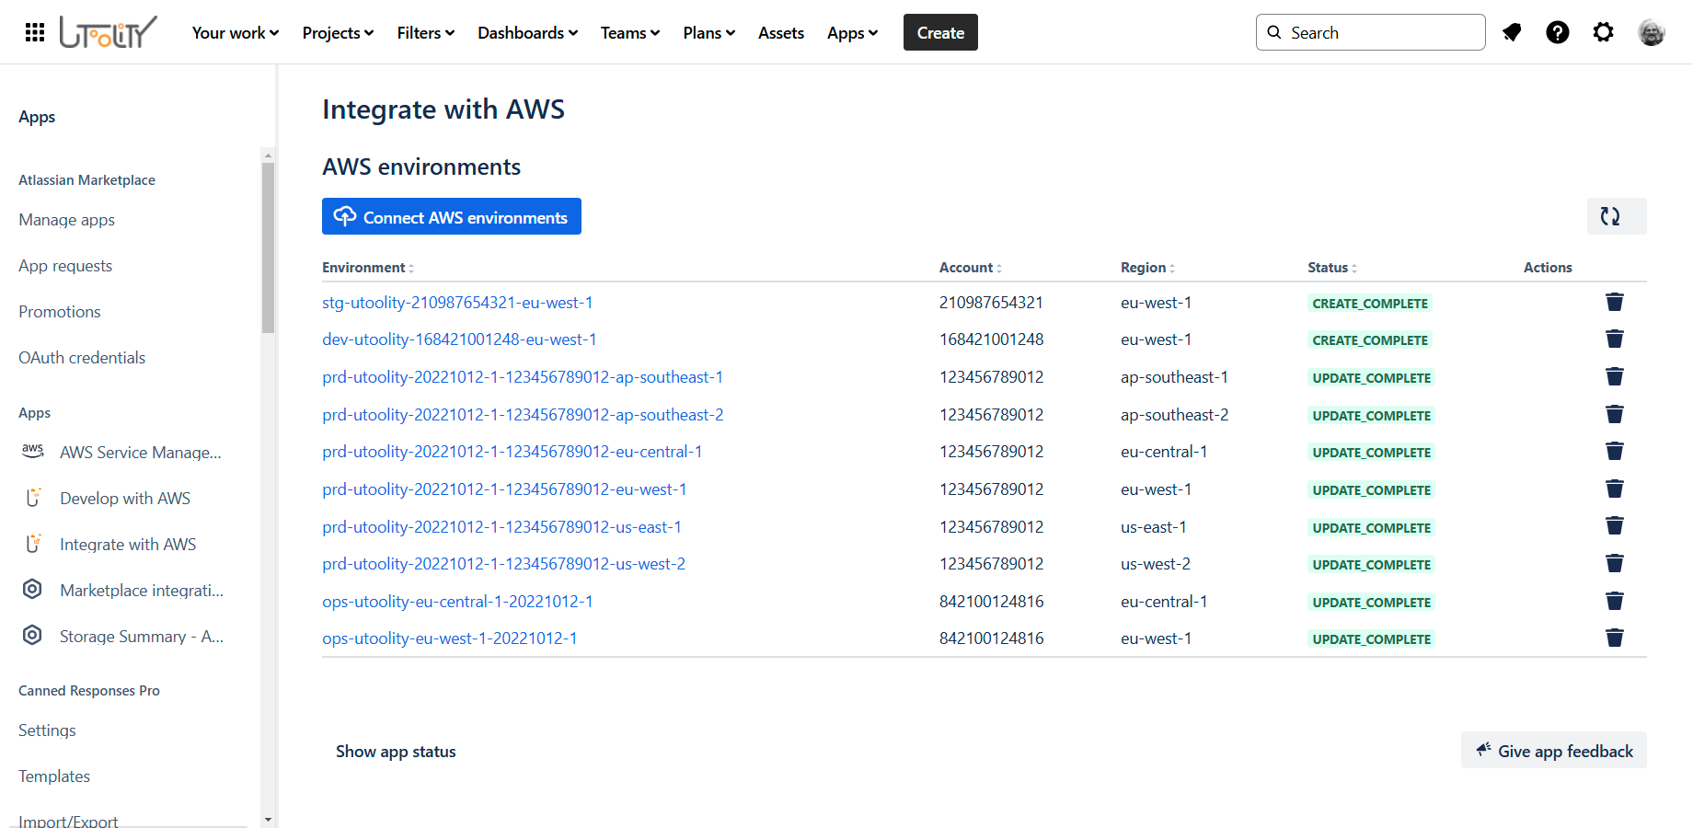Click region cell us-west-2
The height and width of the screenshot is (828, 1693).
[1156, 564]
